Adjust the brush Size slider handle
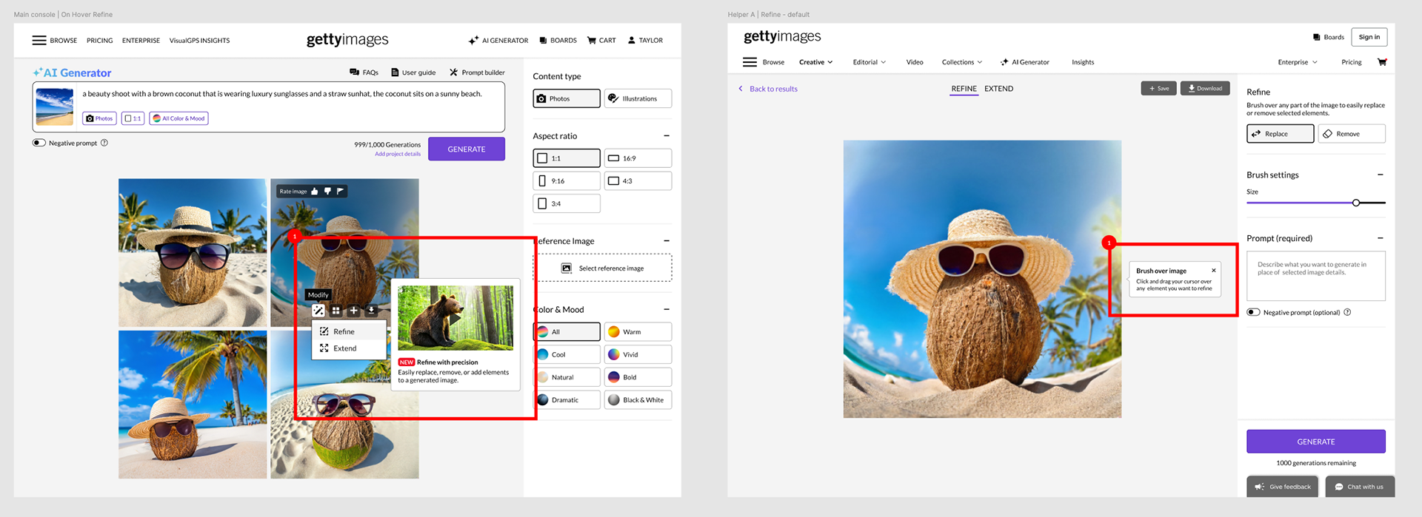The height and width of the screenshot is (517, 1422). (1356, 203)
